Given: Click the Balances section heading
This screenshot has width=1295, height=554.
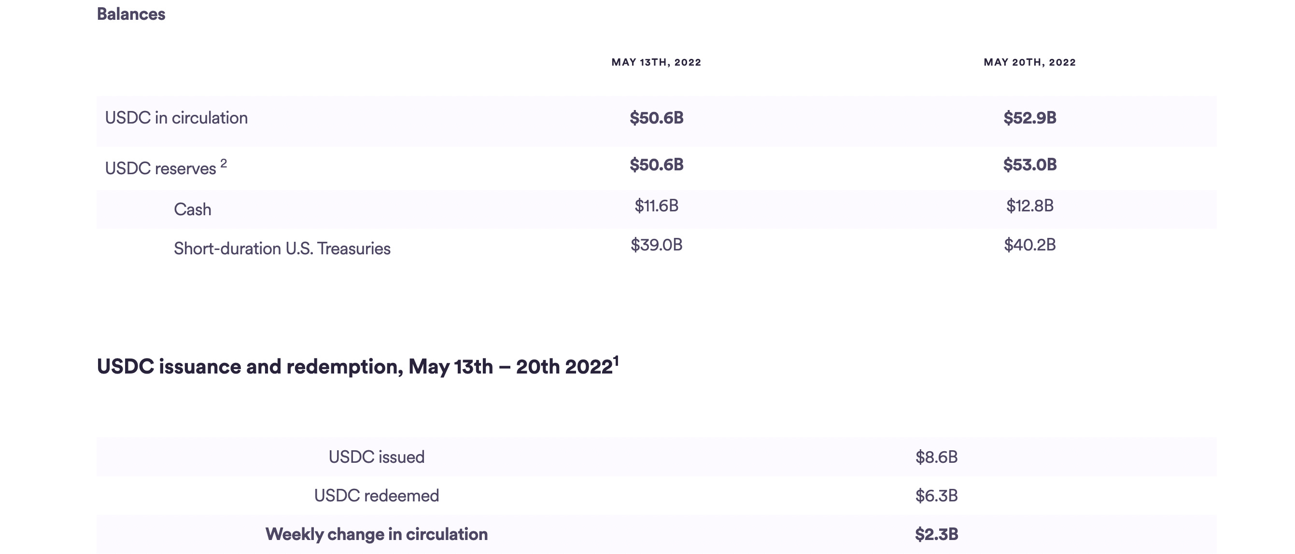Looking at the screenshot, I should [131, 14].
